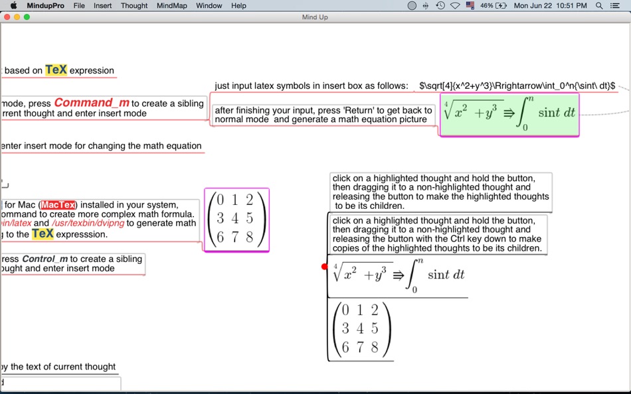Open the Apple menu
The image size is (631, 394).
[13, 5]
